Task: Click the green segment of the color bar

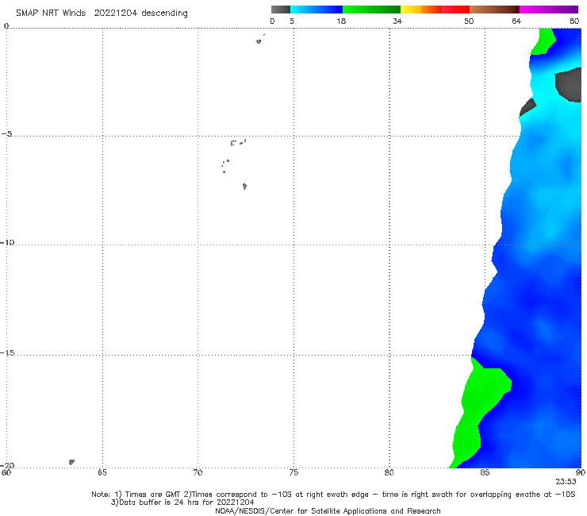Action: pos(371,10)
